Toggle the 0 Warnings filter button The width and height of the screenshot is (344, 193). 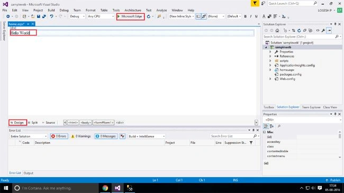pyautogui.click(x=81, y=136)
